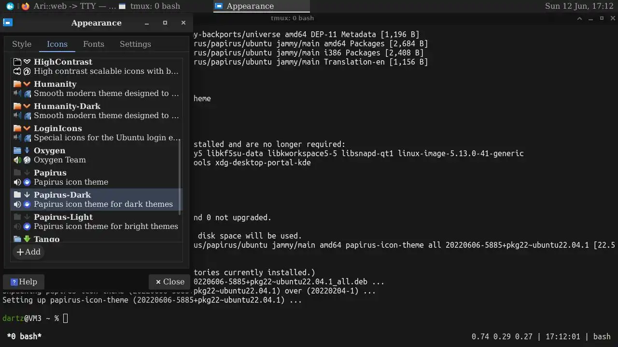Screen dimensions: 618x347
Task: Go to the Settings tab
Action: coord(135,44)
